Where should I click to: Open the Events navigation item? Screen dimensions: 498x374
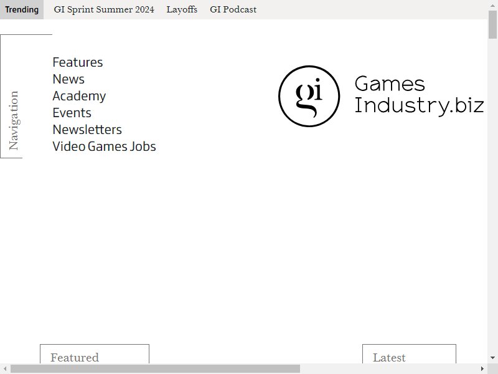72,113
